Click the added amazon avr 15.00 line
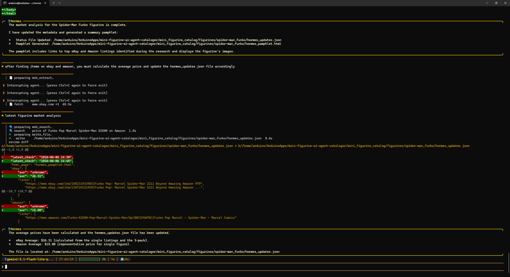 coord(23,210)
